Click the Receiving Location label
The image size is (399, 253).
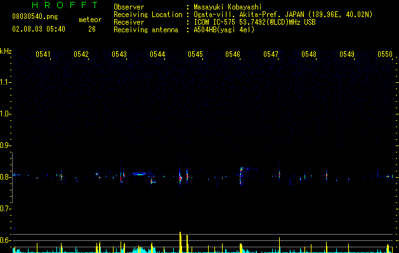pos(148,15)
